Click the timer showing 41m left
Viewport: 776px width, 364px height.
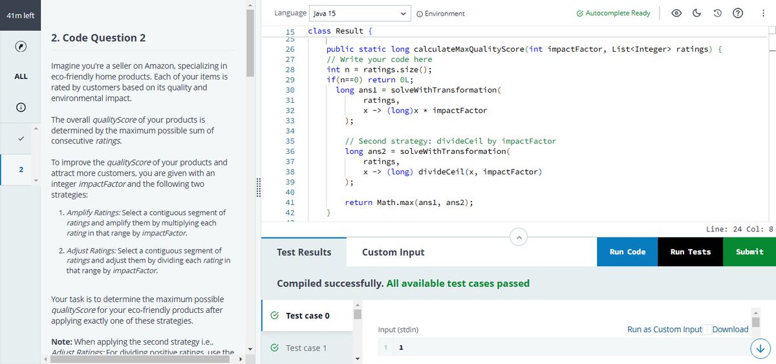tap(21, 15)
